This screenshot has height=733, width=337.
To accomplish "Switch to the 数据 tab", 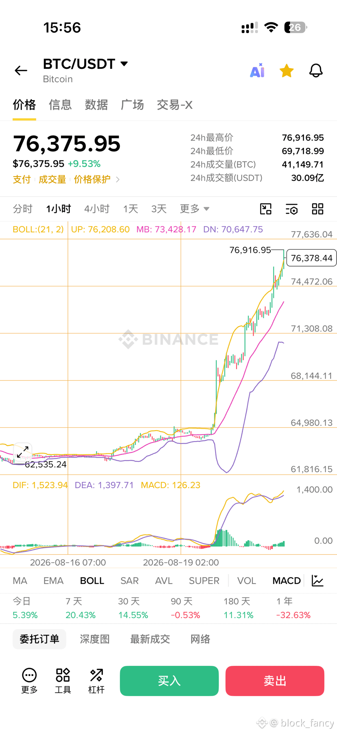I will coord(96,105).
